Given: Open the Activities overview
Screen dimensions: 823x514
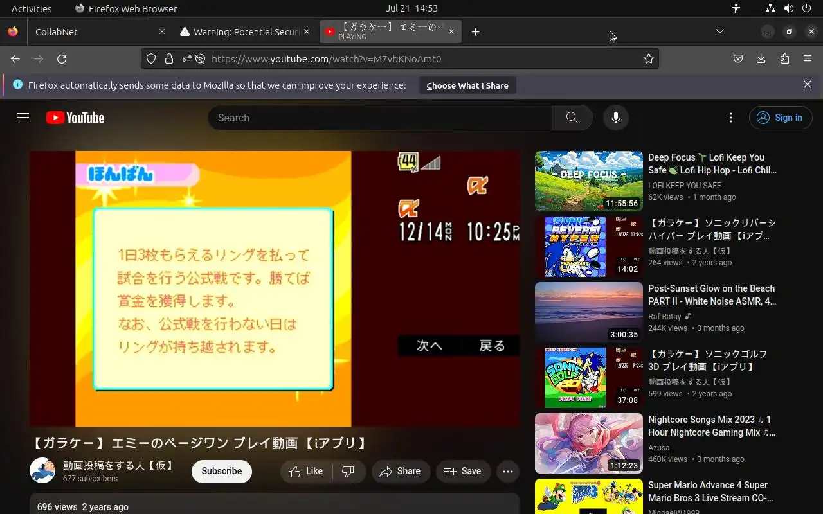Looking at the screenshot, I should (32, 8).
